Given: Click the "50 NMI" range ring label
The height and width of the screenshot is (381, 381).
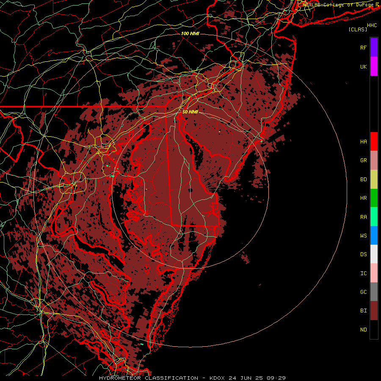Looking at the screenshot, I should [x=190, y=112].
